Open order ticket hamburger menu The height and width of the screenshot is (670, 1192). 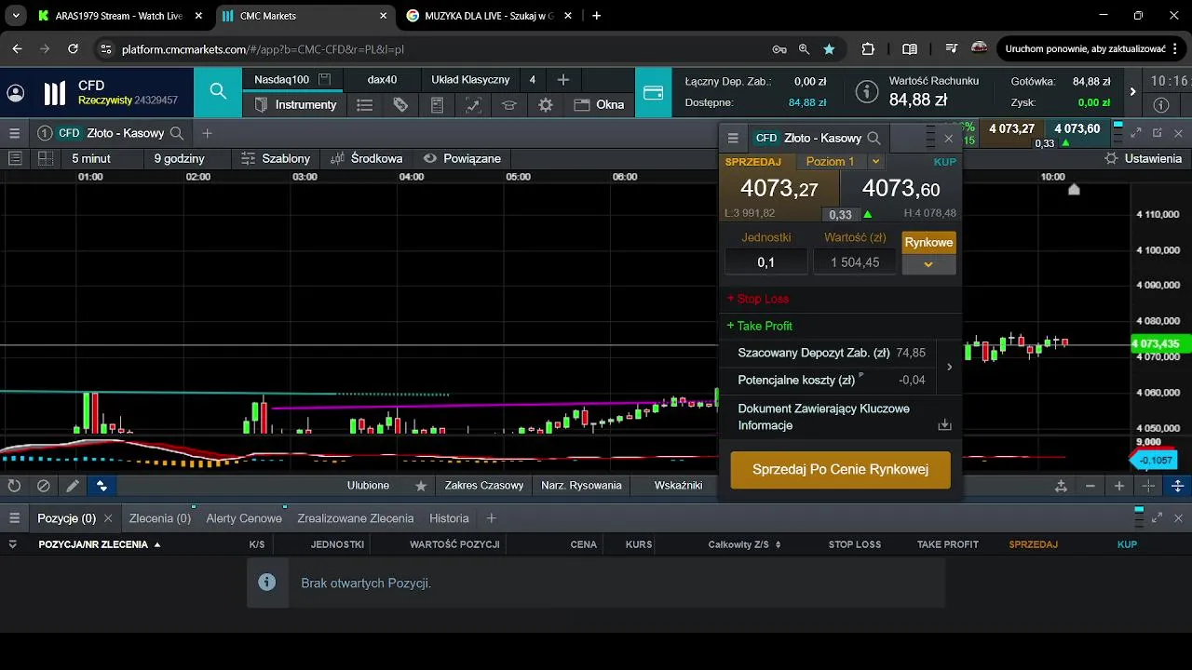(733, 138)
